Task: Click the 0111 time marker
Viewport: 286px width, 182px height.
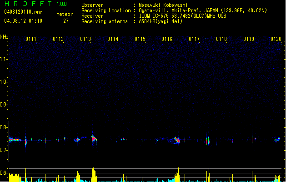Action: (31, 39)
